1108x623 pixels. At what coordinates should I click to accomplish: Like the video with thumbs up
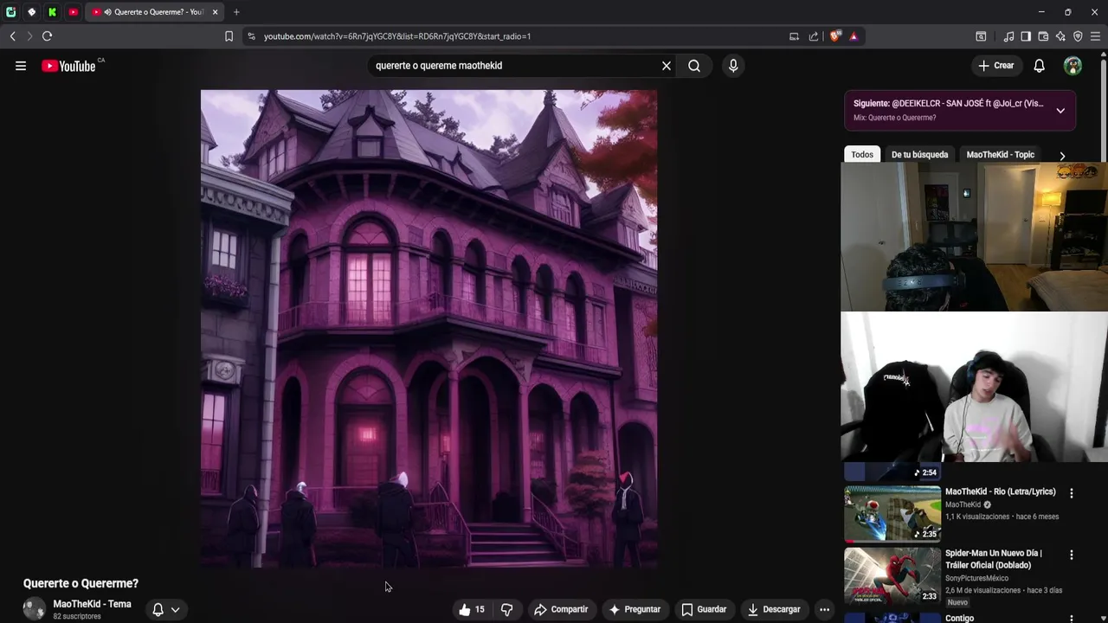pyautogui.click(x=472, y=609)
